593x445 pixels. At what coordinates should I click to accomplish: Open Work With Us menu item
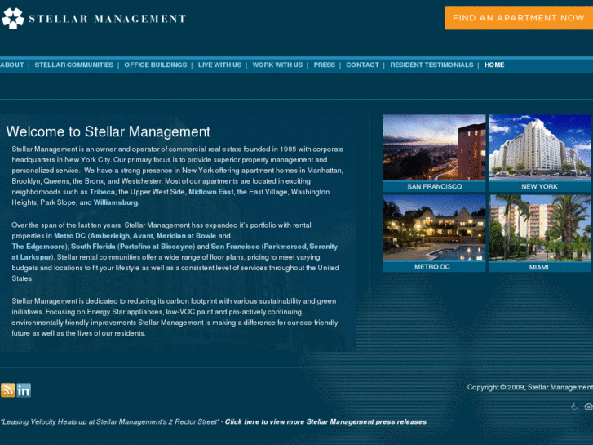pyautogui.click(x=277, y=65)
